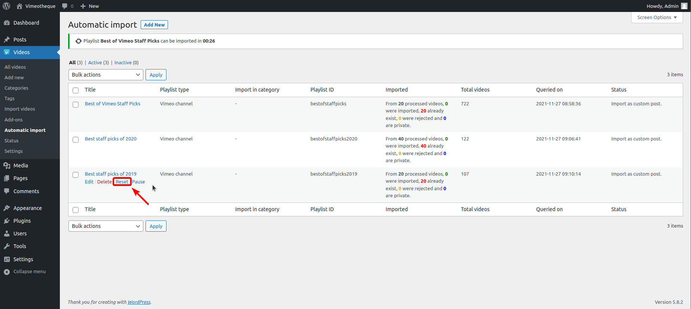Image resolution: width=691 pixels, height=309 pixels.
Task: Open the bottom Bulk actions dropdown
Action: click(x=106, y=226)
